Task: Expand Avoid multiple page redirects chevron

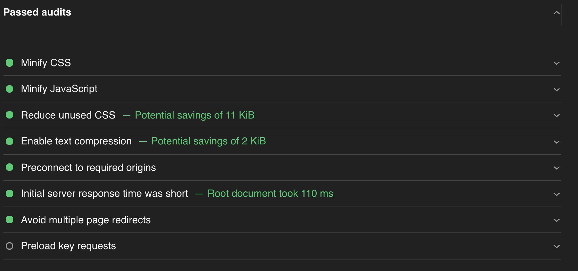Action: click(x=556, y=220)
